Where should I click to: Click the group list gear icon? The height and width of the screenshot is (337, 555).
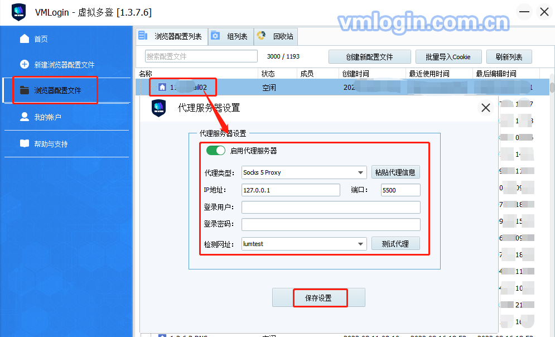pyautogui.click(x=215, y=35)
